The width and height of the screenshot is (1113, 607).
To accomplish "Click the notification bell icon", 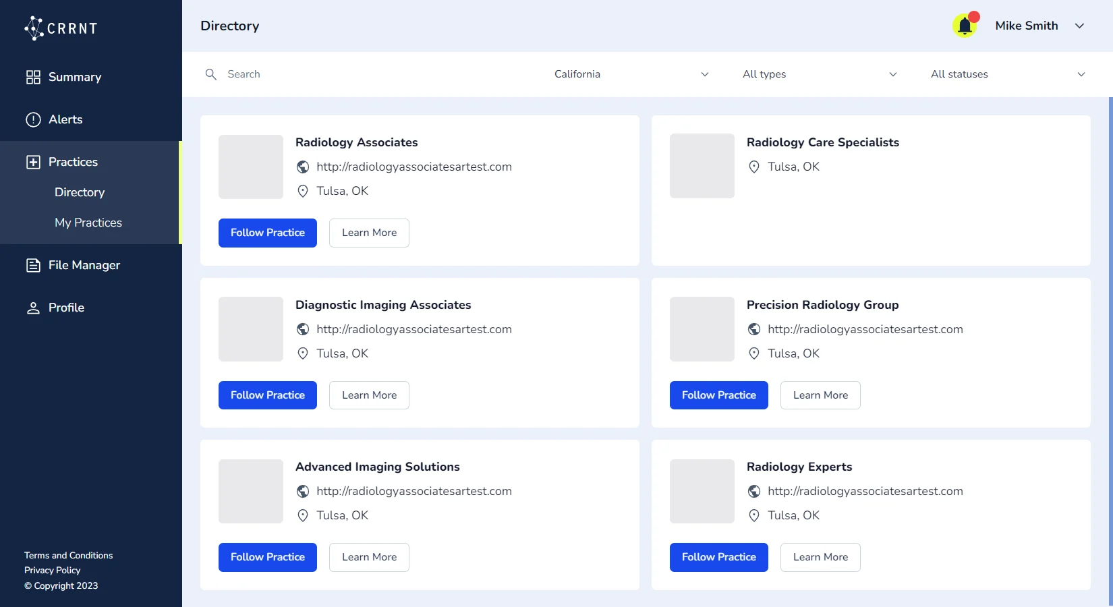I will (x=965, y=26).
